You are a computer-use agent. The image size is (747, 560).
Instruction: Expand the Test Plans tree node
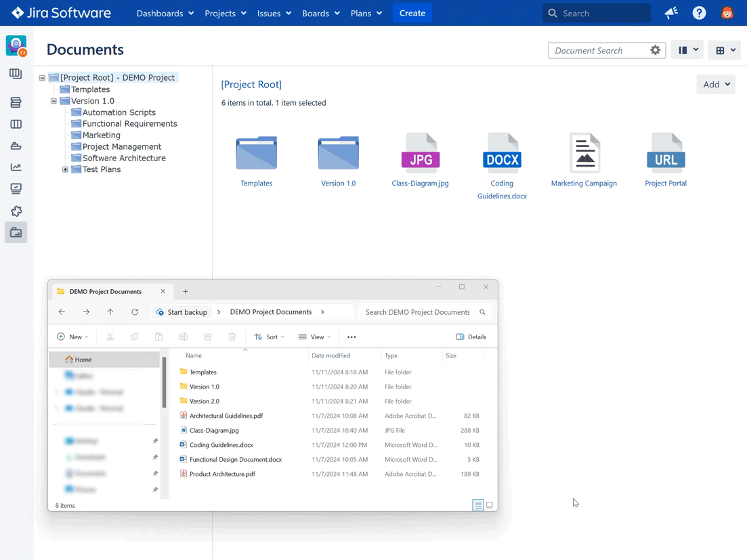[x=65, y=169]
